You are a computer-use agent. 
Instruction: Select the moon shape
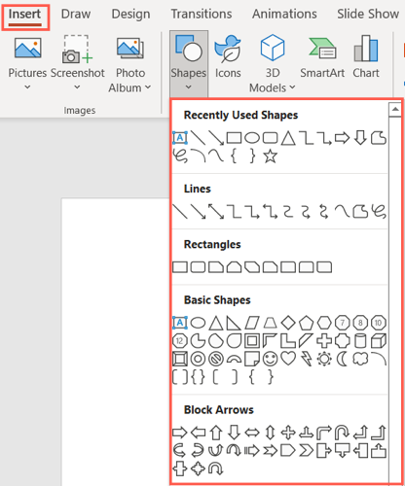point(342,359)
